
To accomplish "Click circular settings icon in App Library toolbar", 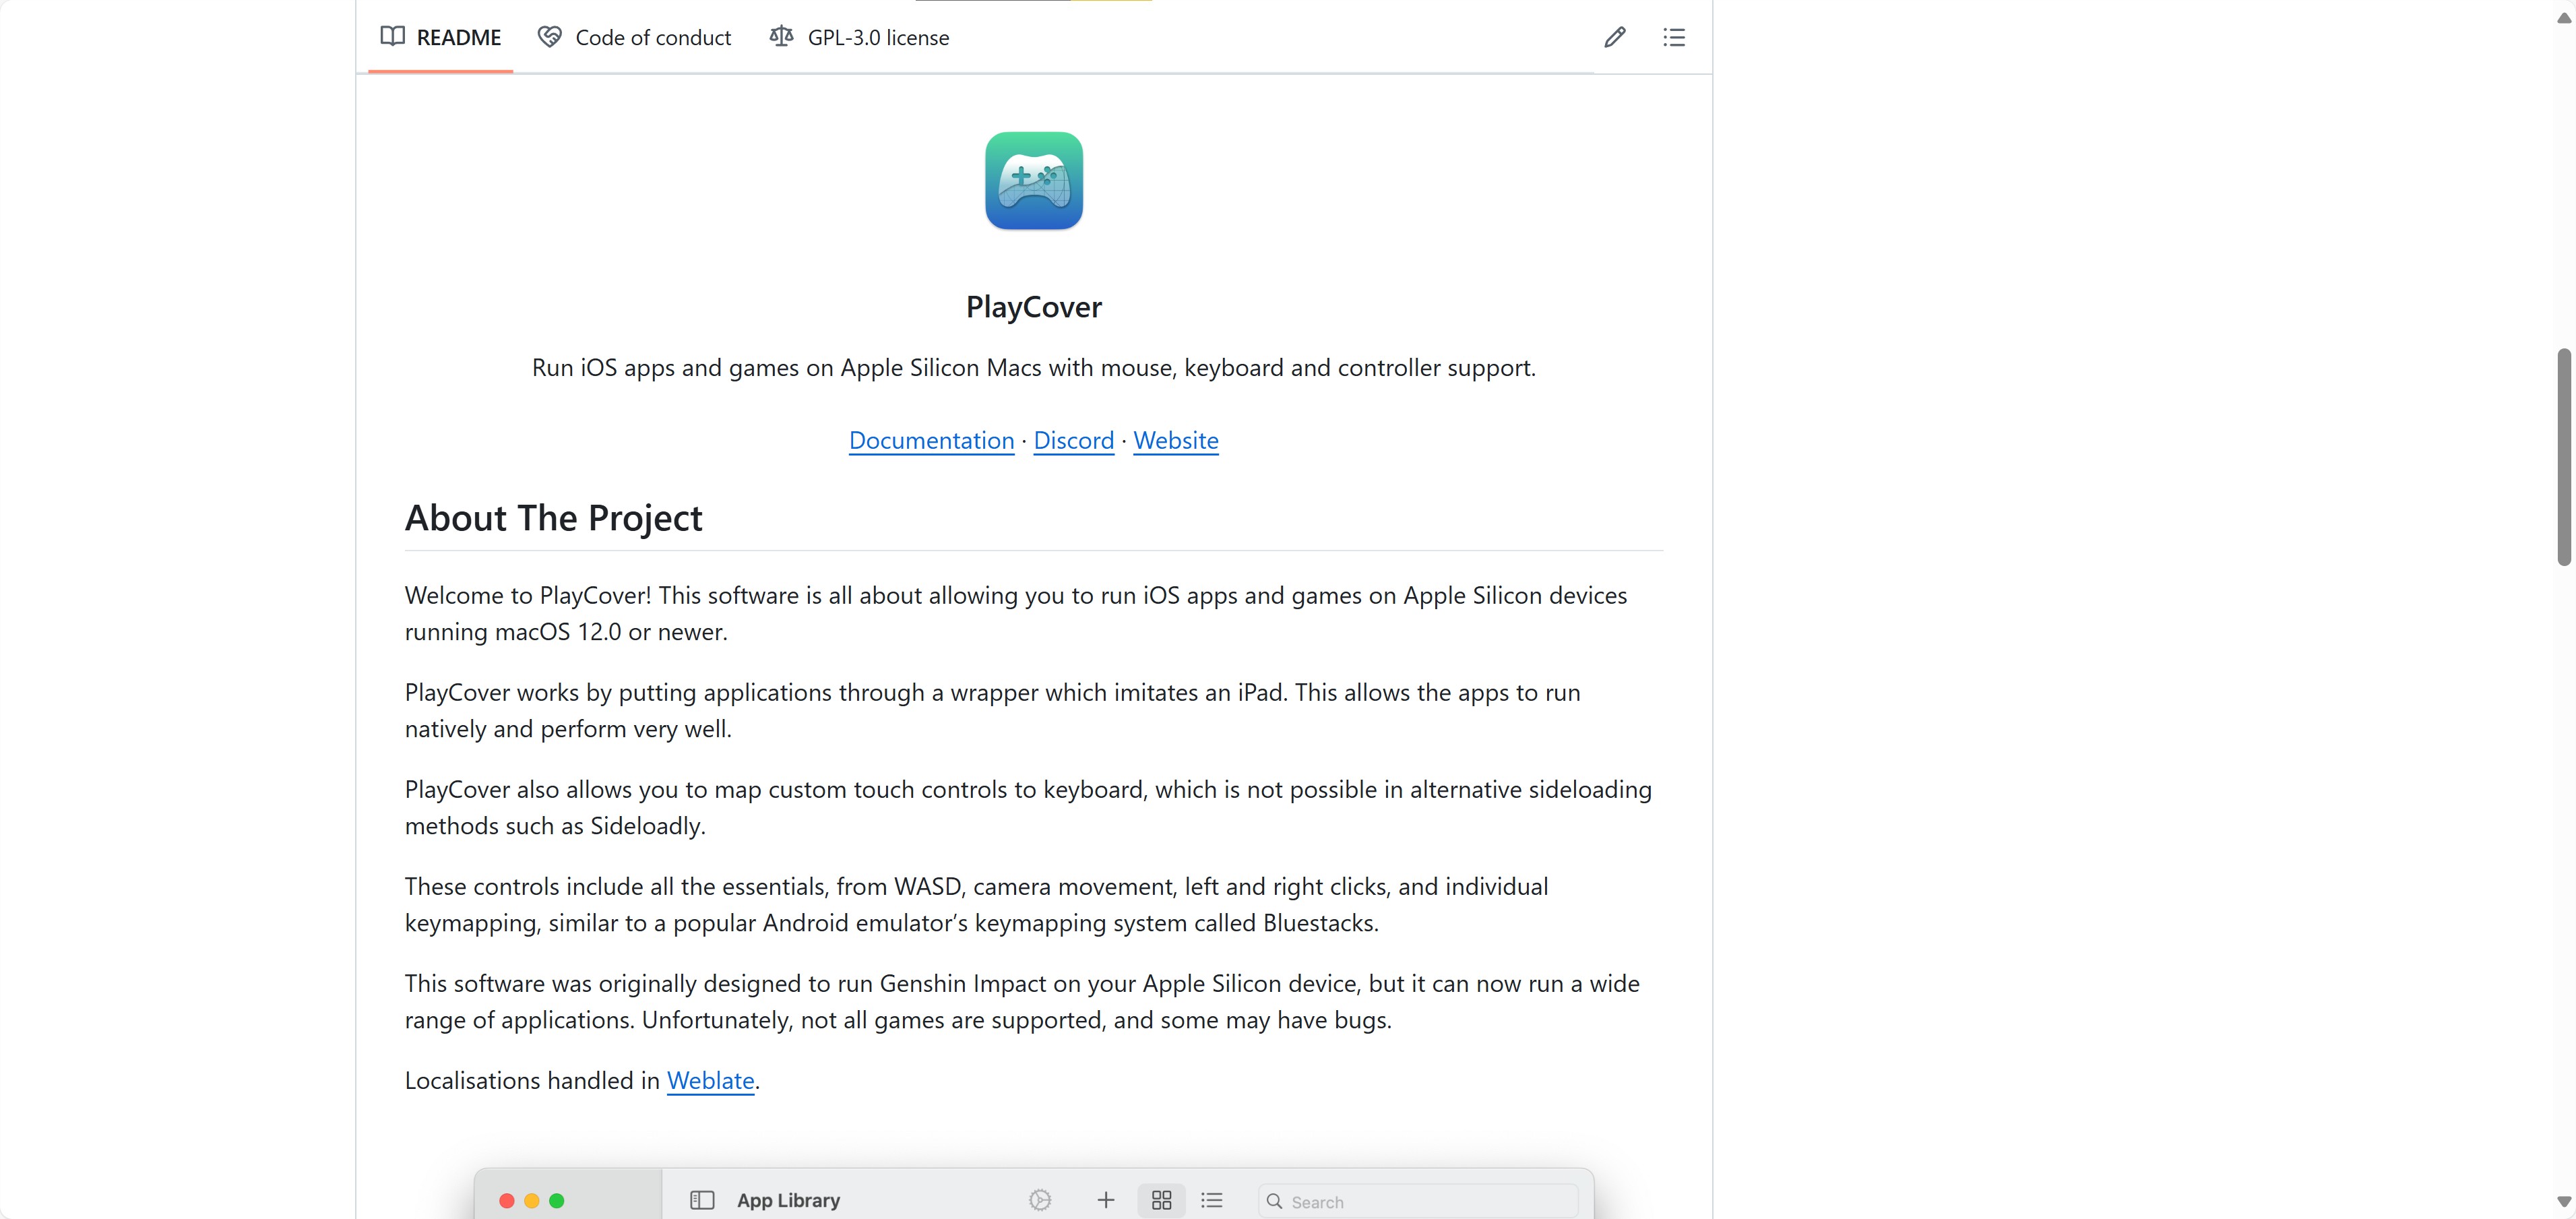I will [1040, 1200].
